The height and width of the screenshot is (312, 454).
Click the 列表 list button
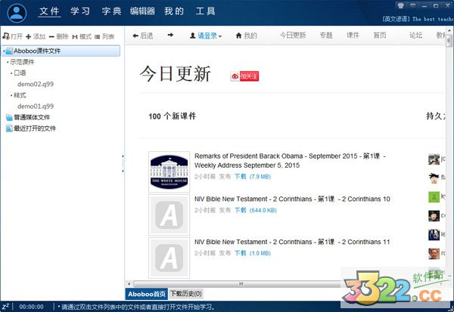point(104,36)
